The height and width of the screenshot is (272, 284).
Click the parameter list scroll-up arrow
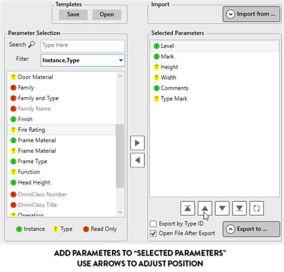pos(120,77)
